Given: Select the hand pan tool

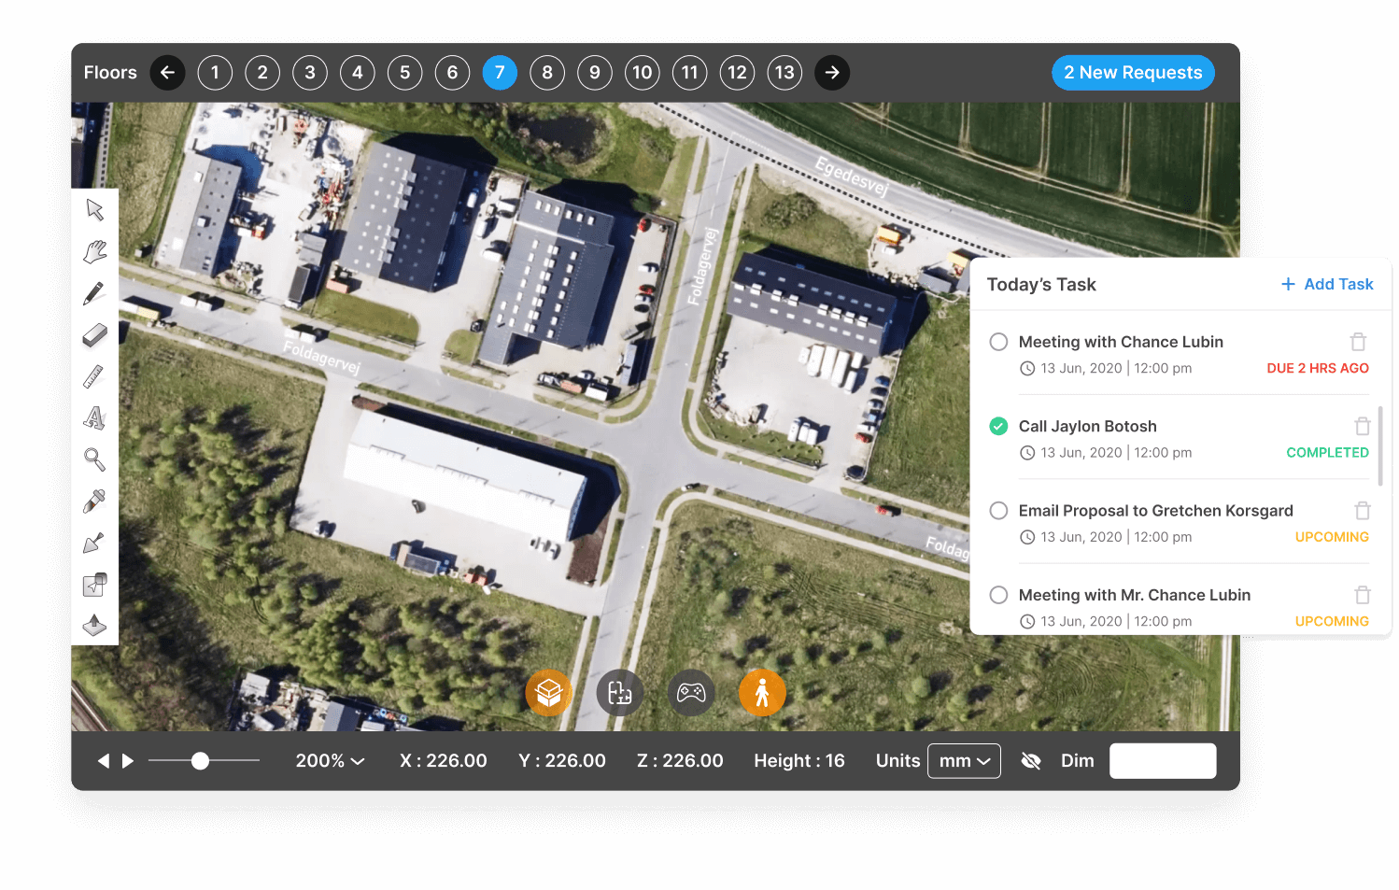Looking at the screenshot, I should [x=94, y=251].
